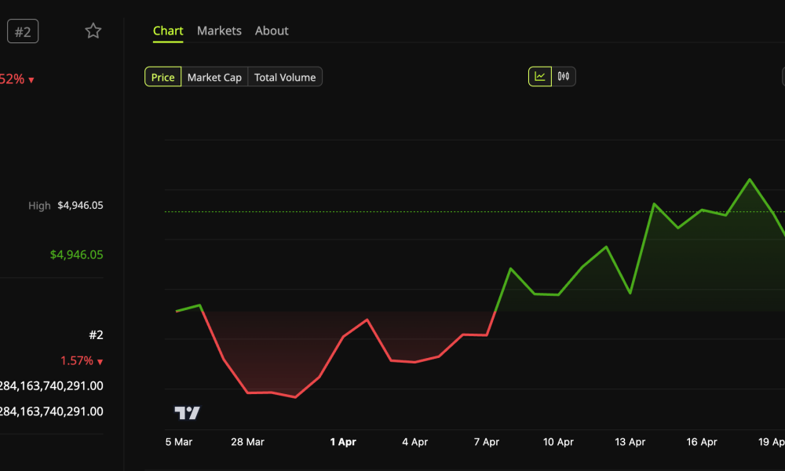The width and height of the screenshot is (785, 471).
Task: Switch to candlestick chart icon
Action: 564,77
